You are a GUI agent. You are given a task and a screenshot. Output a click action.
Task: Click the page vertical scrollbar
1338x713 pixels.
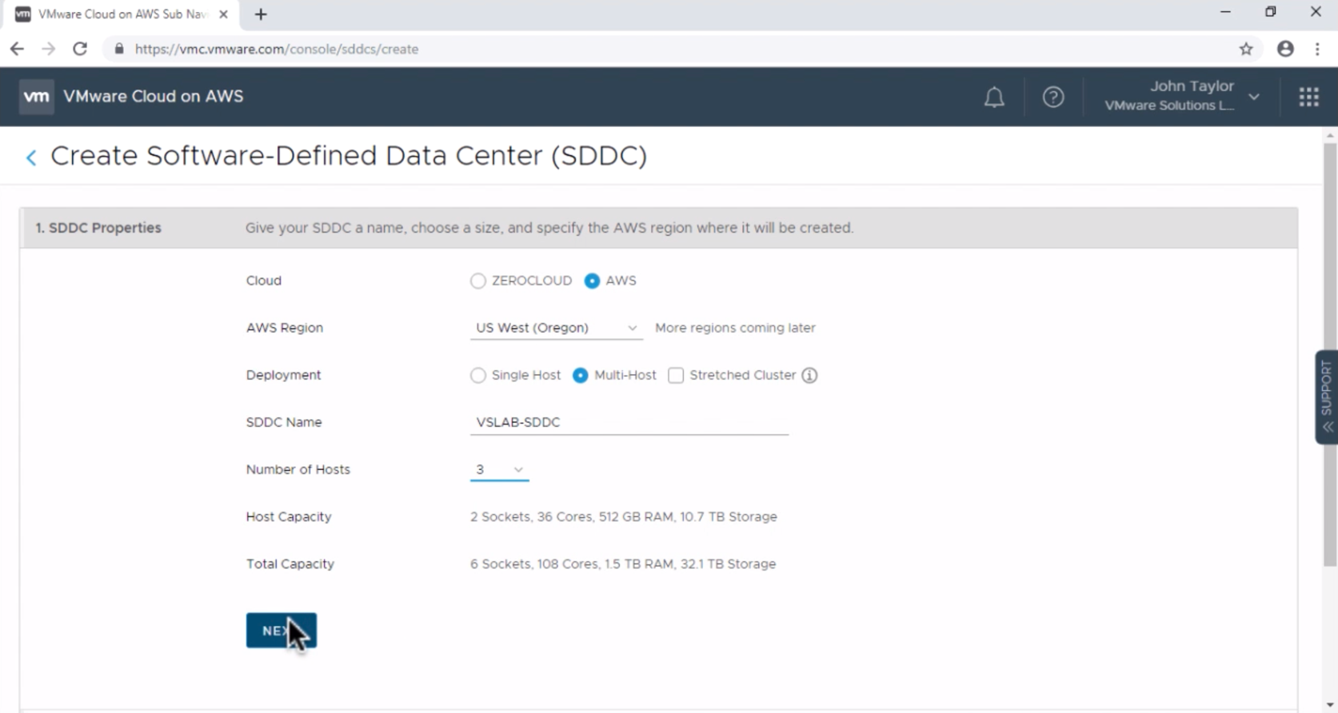[1330, 354]
